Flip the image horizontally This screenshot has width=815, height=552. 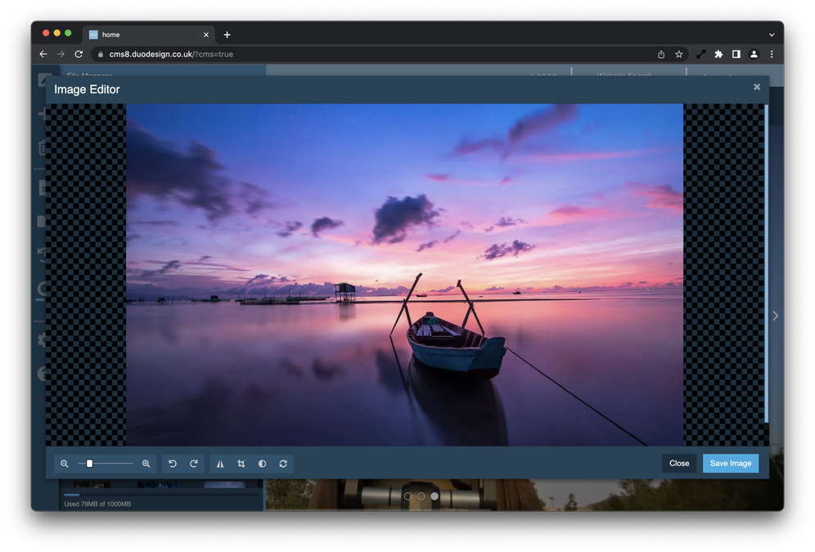pos(220,464)
